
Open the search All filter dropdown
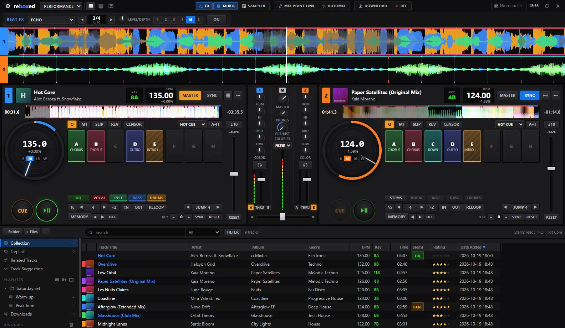[x=203, y=233]
